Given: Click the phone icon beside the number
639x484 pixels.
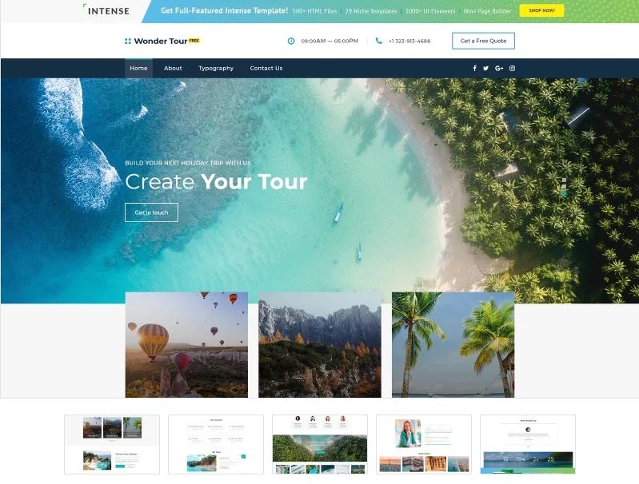Looking at the screenshot, I should 378,41.
